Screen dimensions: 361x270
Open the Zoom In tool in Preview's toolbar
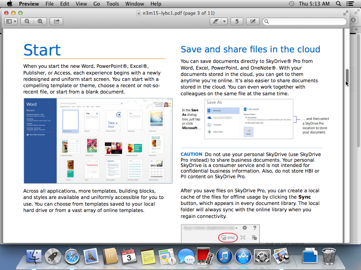click(x=40, y=21)
